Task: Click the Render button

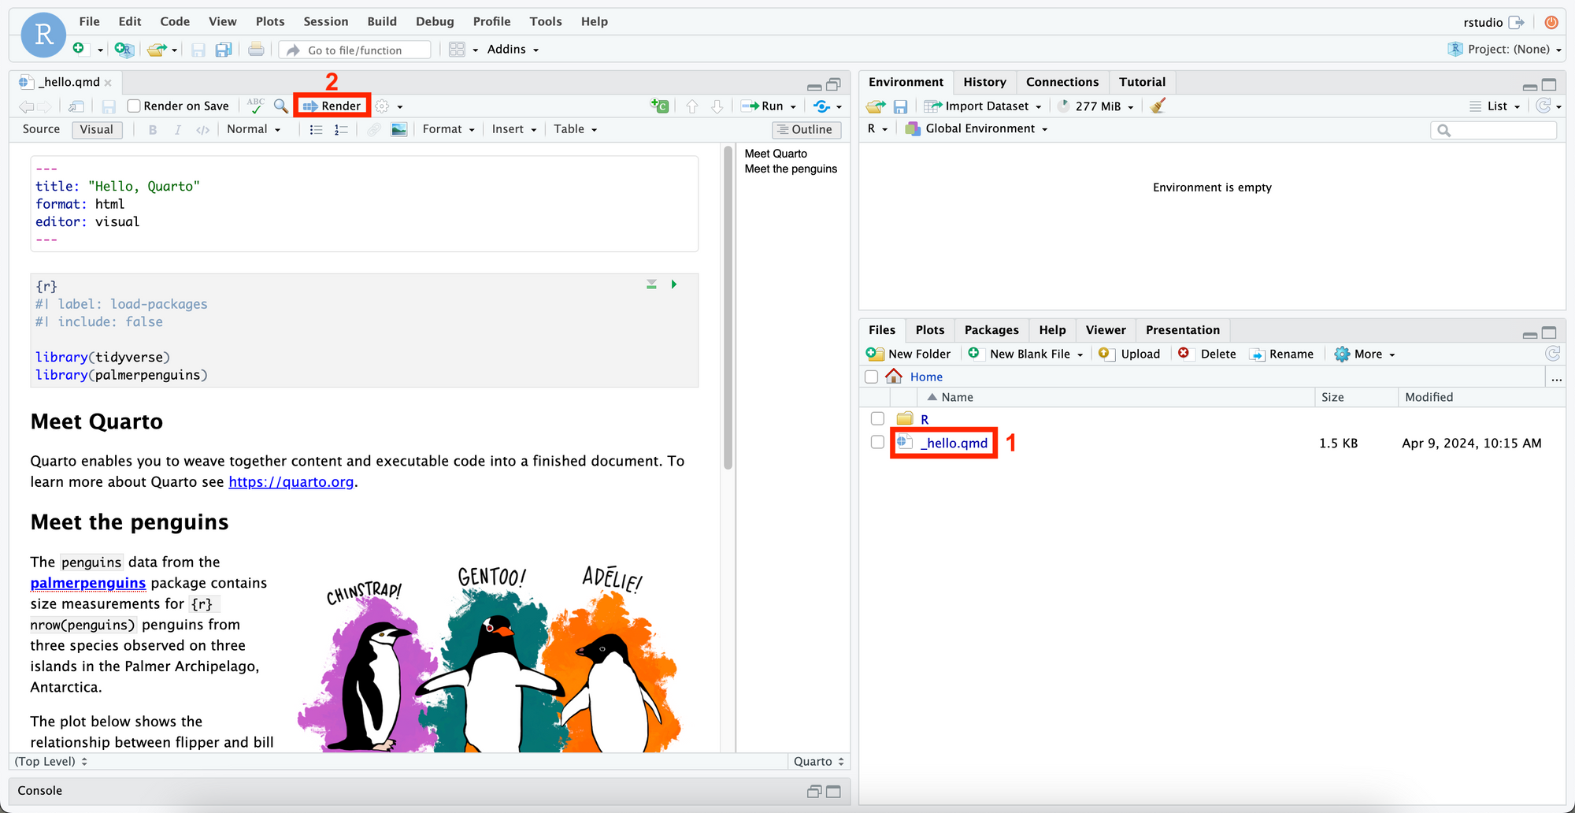Action: 332,106
